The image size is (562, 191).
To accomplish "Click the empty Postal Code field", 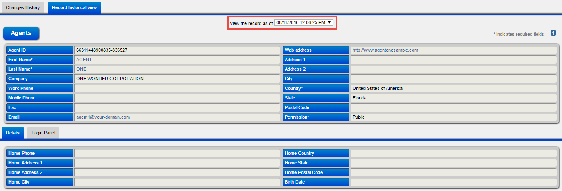I will pyautogui.click(x=453, y=107).
